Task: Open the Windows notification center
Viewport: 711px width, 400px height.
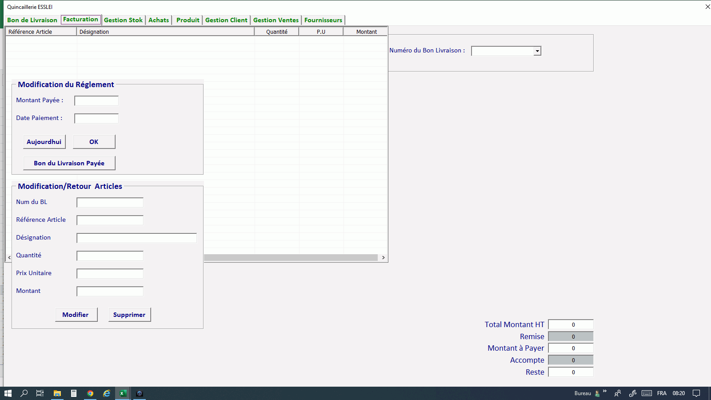Action: point(696,393)
